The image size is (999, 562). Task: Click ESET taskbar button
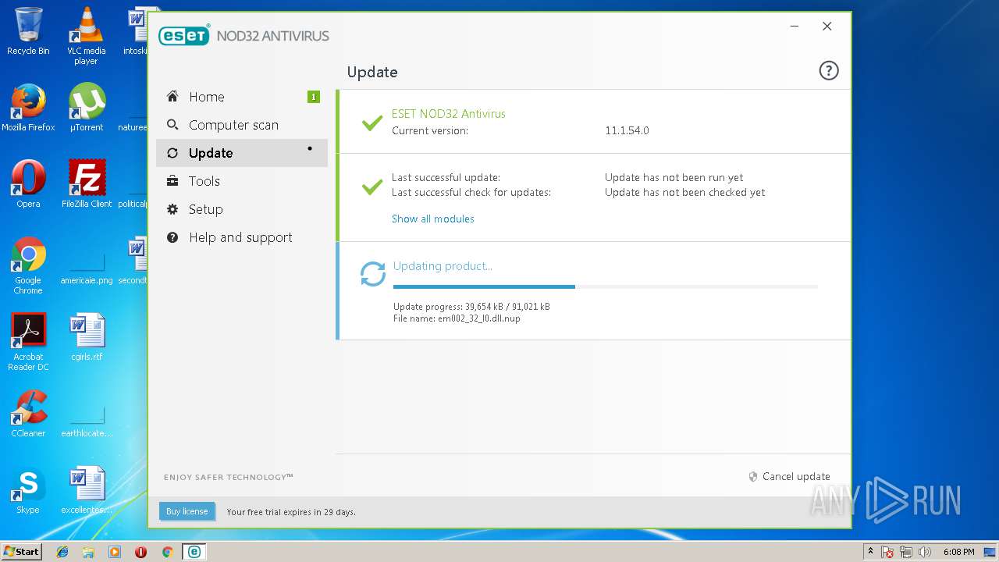click(x=194, y=552)
